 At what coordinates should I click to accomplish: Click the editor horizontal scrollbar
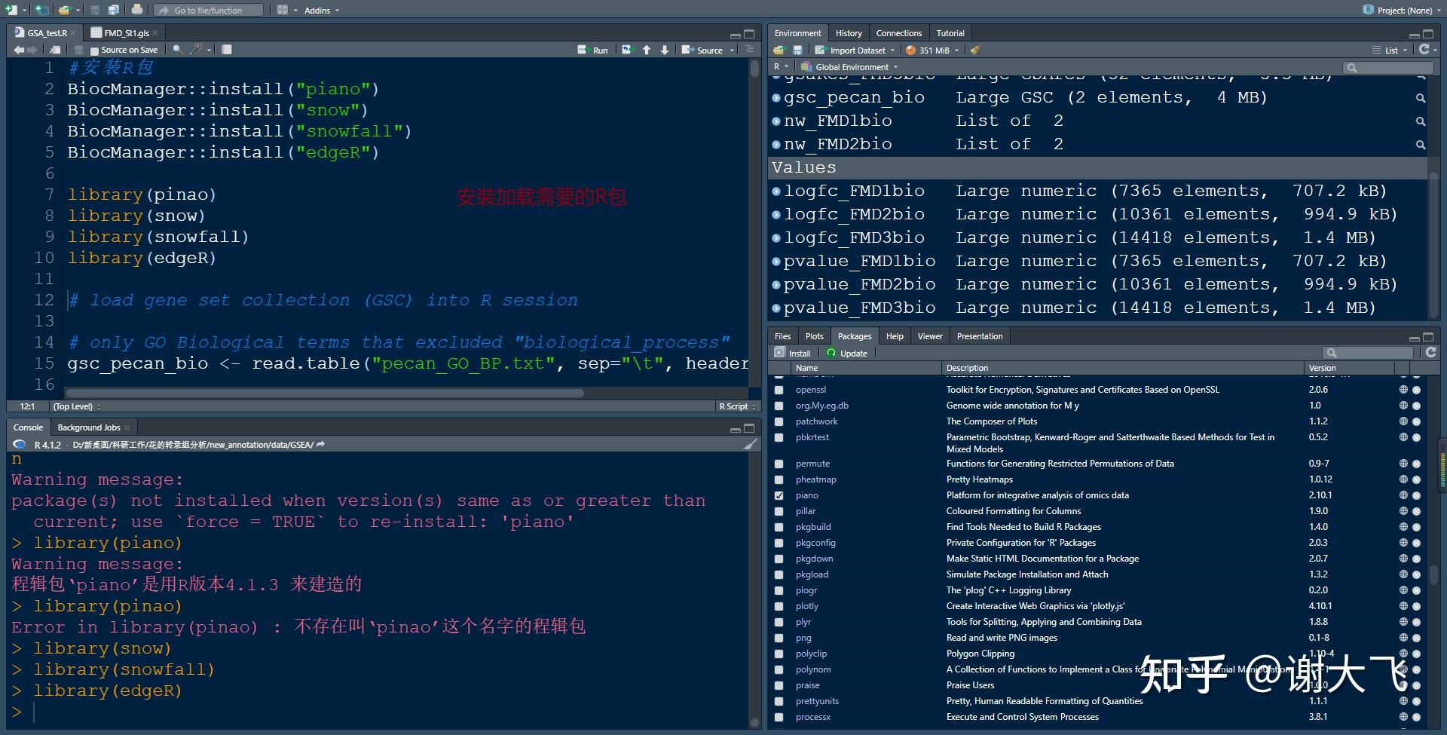pyautogui.click(x=324, y=393)
